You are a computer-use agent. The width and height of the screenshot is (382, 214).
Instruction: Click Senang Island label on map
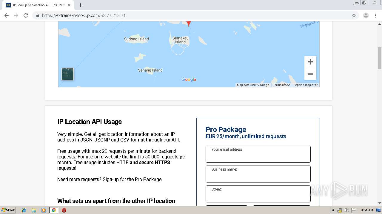[150, 70]
